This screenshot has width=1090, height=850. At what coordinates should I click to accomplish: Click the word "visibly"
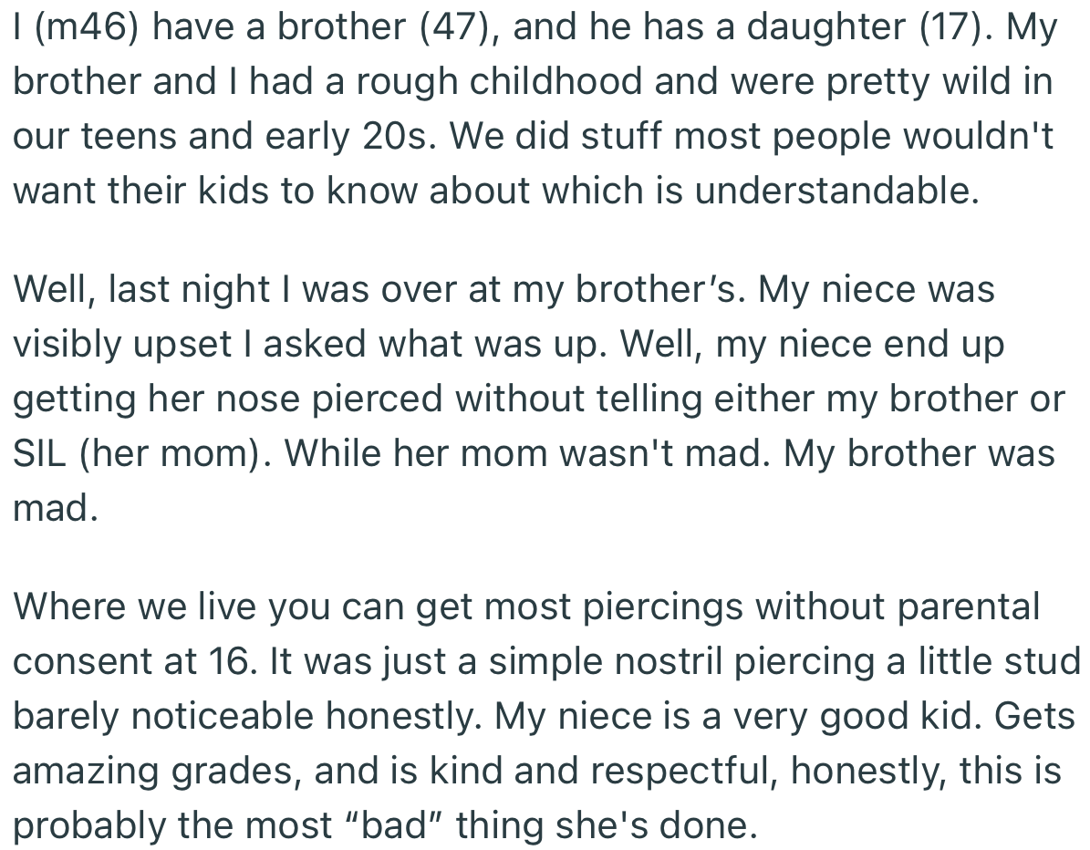point(69,345)
